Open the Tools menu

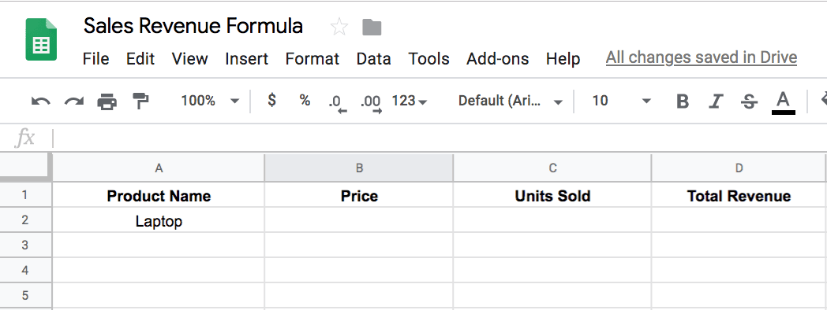coord(428,58)
